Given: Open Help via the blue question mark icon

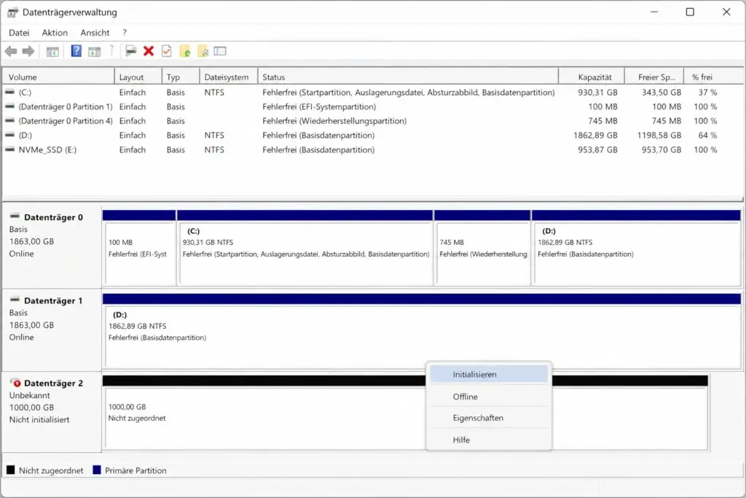Looking at the screenshot, I should point(76,50).
